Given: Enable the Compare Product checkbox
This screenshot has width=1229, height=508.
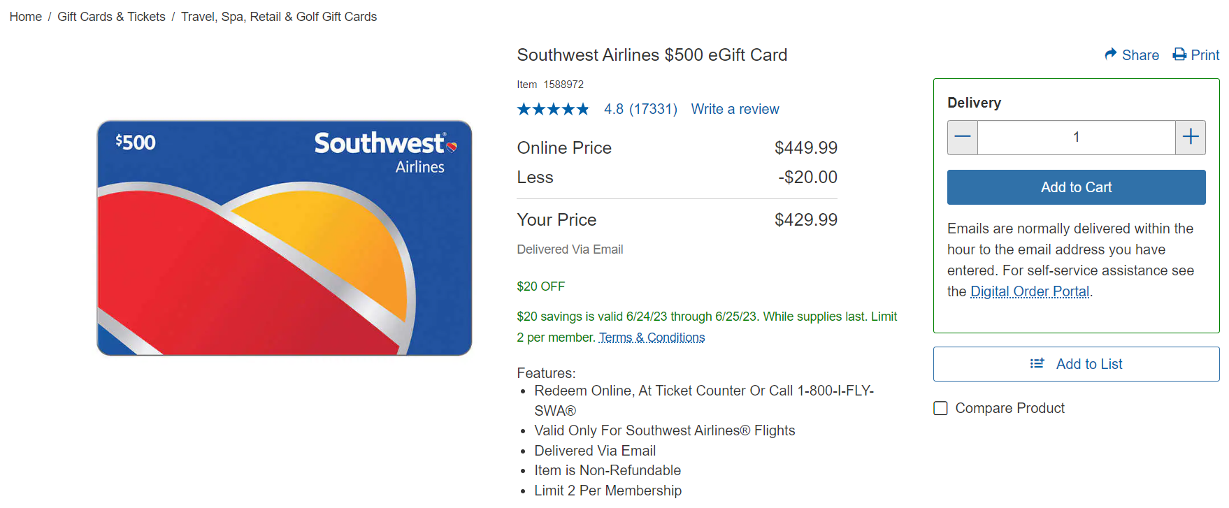Looking at the screenshot, I should click(x=940, y=408).
